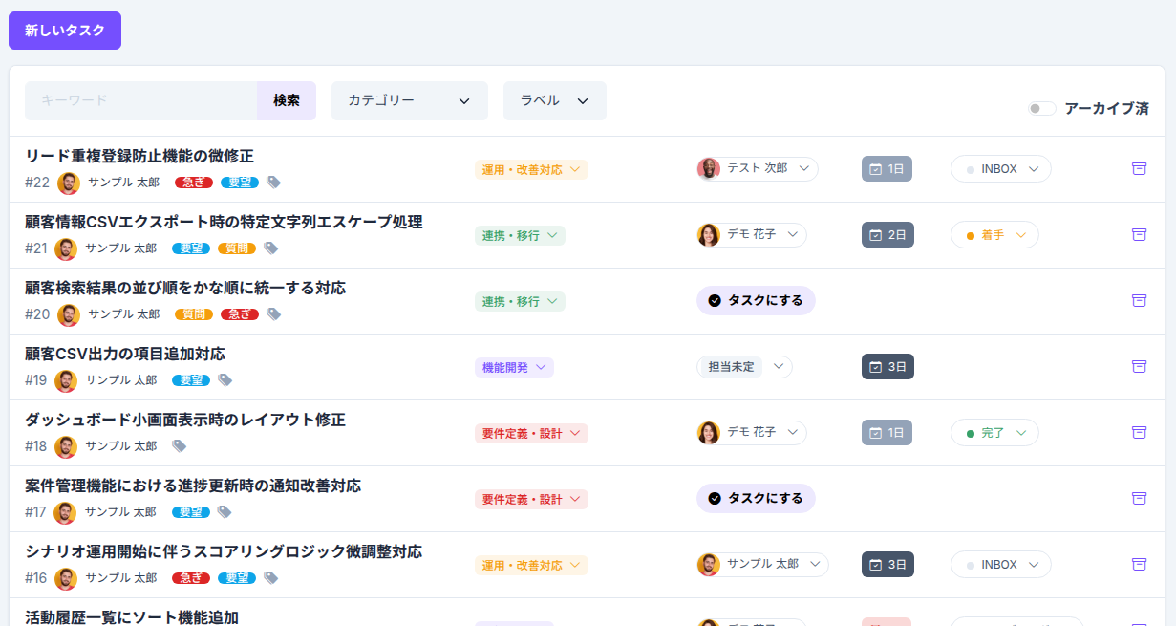Open INBOX status dropdown for task #22

(x=1001, y=169)
